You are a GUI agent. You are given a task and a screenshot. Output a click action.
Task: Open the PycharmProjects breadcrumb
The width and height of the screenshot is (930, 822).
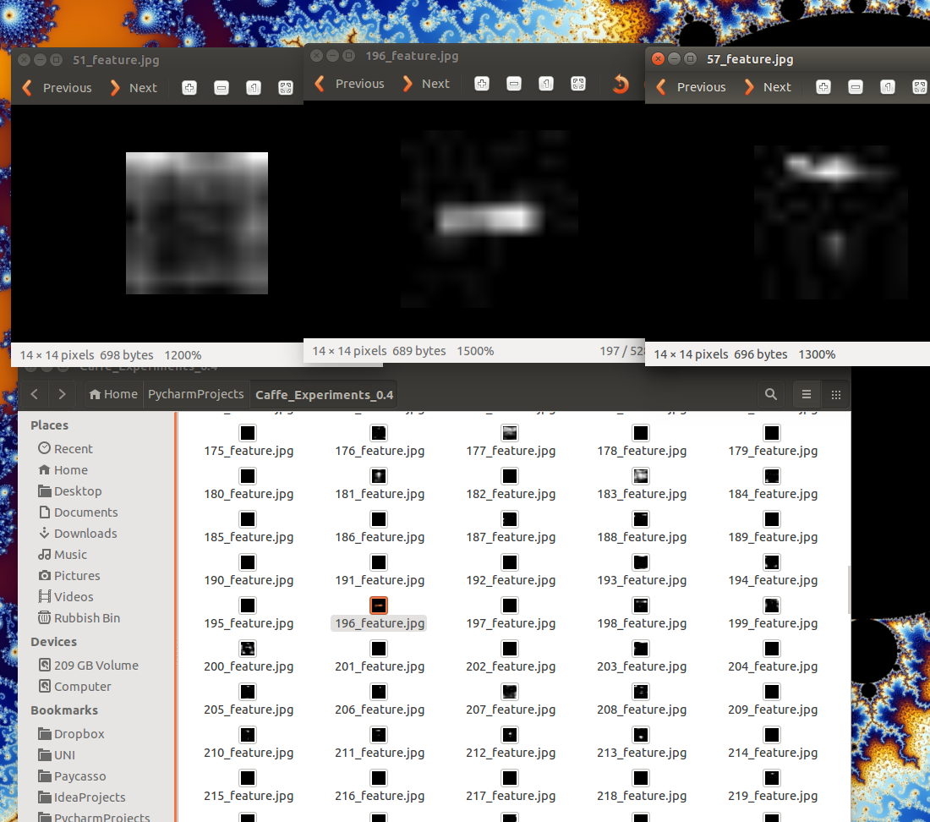196,394
